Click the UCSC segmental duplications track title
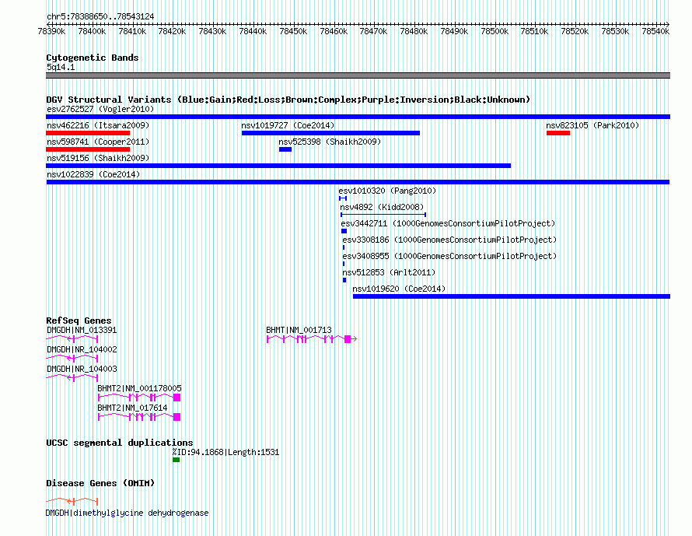 tap(120, 443)
